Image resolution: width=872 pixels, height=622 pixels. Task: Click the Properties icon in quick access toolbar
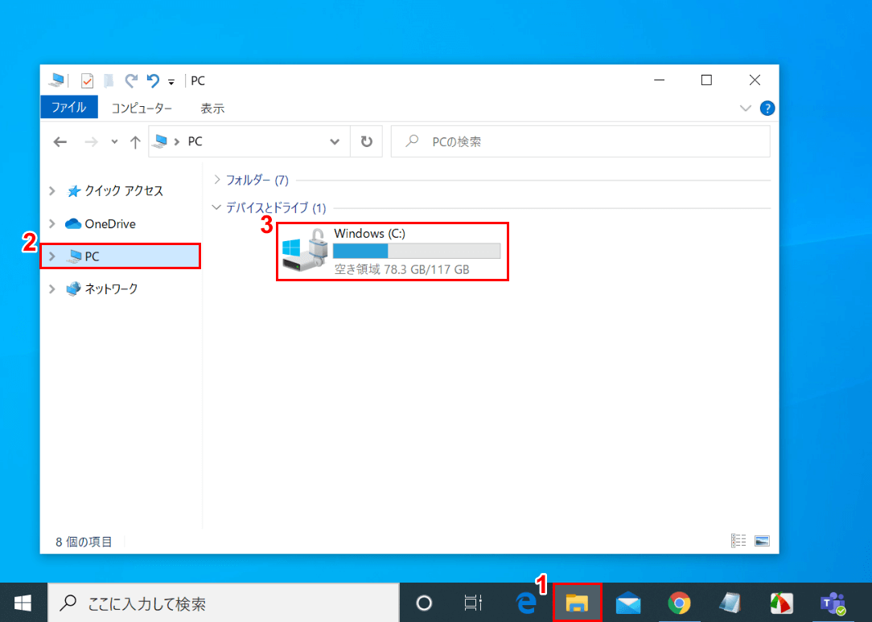click(88, 80)
